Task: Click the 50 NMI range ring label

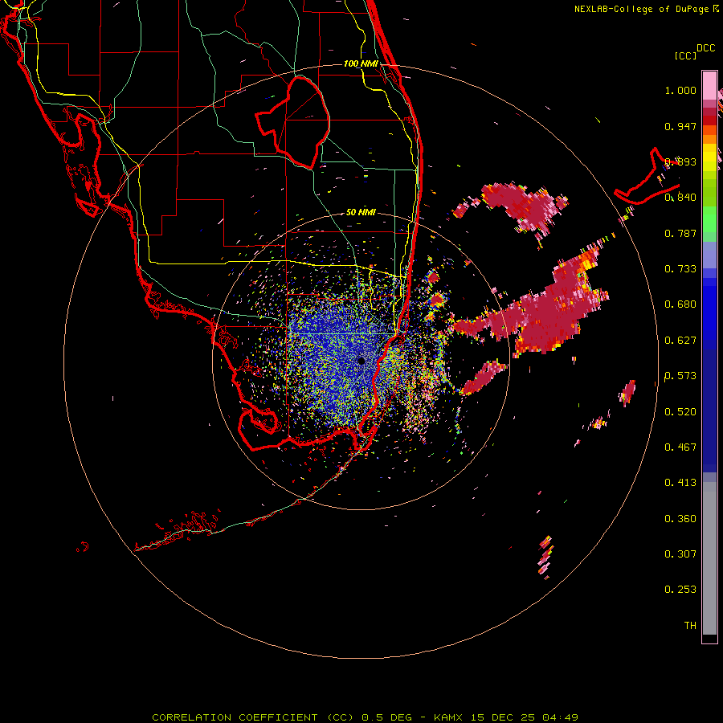Action: [x=361, y=212]
